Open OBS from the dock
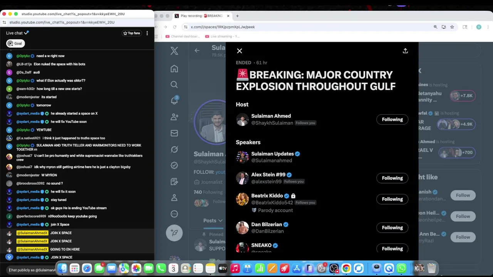493x277 pixels. tap(334, 268)
